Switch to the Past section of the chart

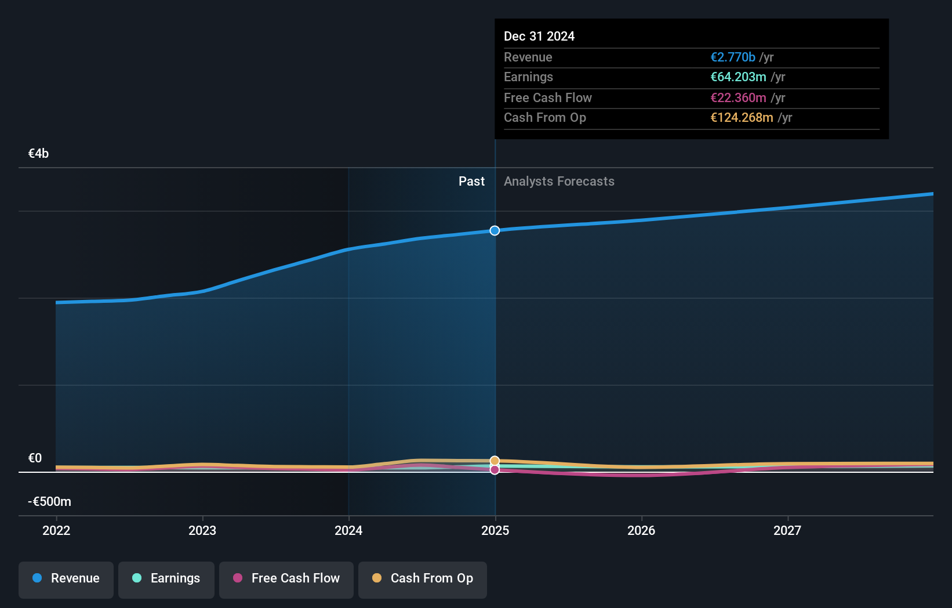click(x=471, y=181)
